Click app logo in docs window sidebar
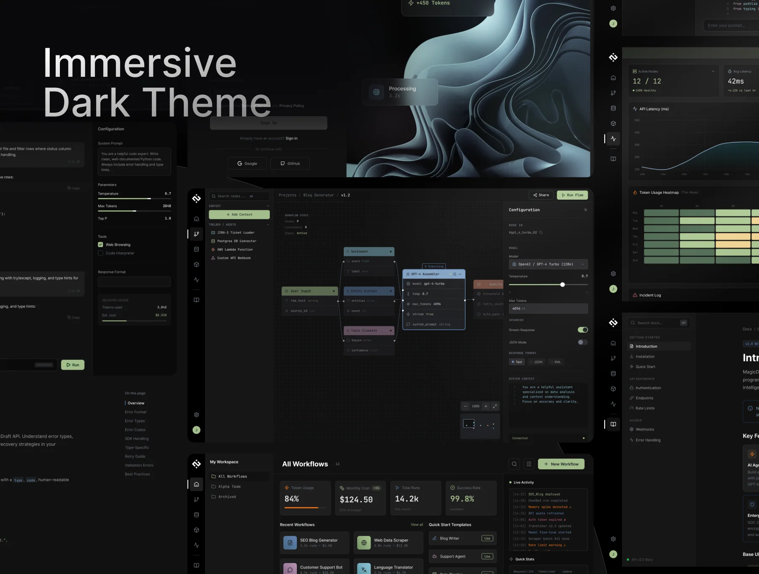This screenshot has width=759, height=574. [613, 323]
